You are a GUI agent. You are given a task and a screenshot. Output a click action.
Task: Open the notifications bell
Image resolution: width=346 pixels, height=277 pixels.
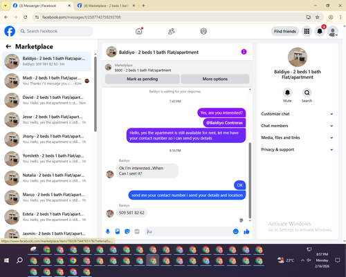click(x=320, y=31)
